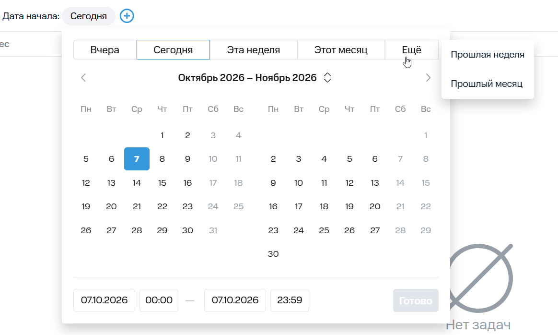Open the Ещё presets dropdown
This screenshot has height=335, width=558.
411,50
